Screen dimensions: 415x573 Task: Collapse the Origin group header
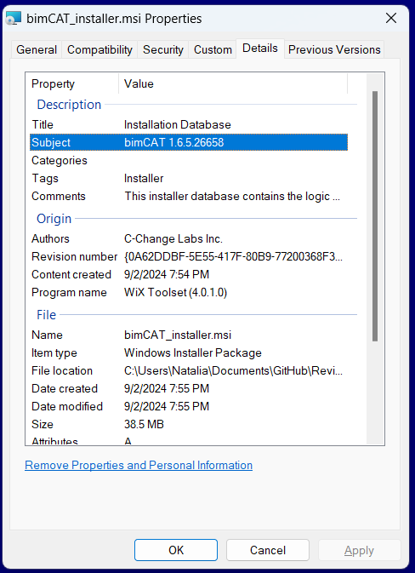(54, 219)
